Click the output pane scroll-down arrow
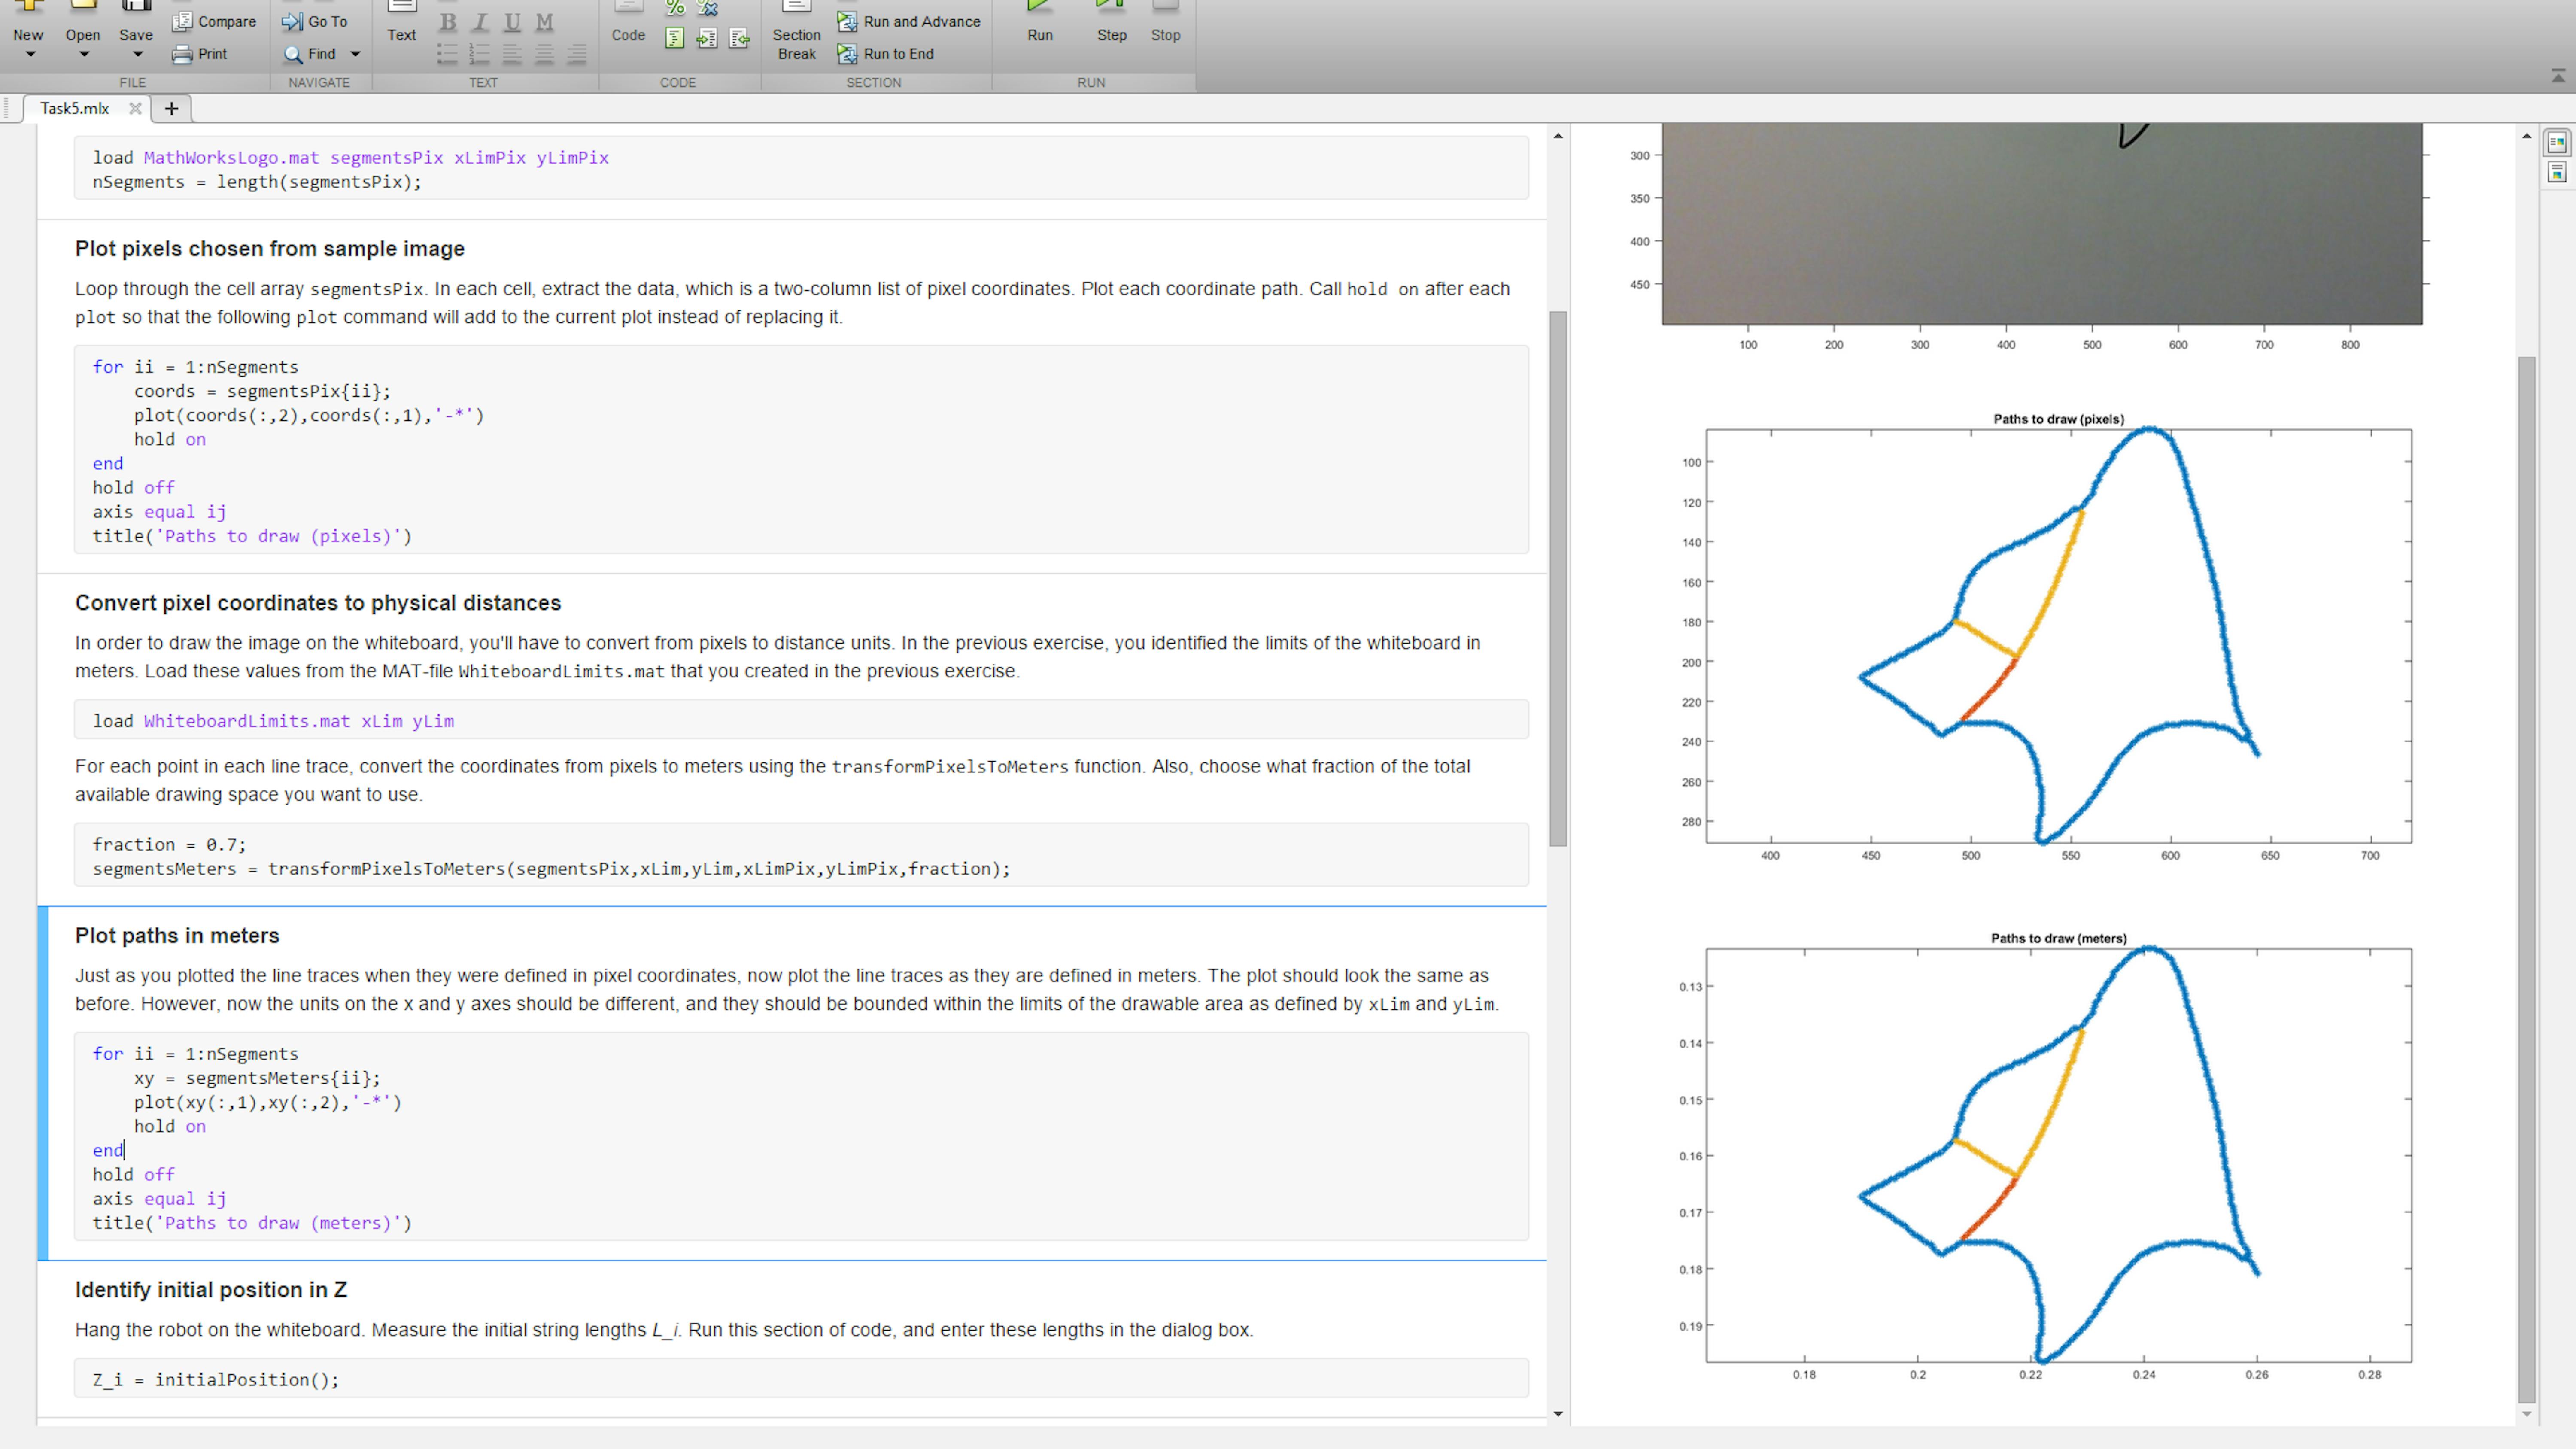Viewport: 2576px width, 1449px height. click(x=2527, y=1414)
